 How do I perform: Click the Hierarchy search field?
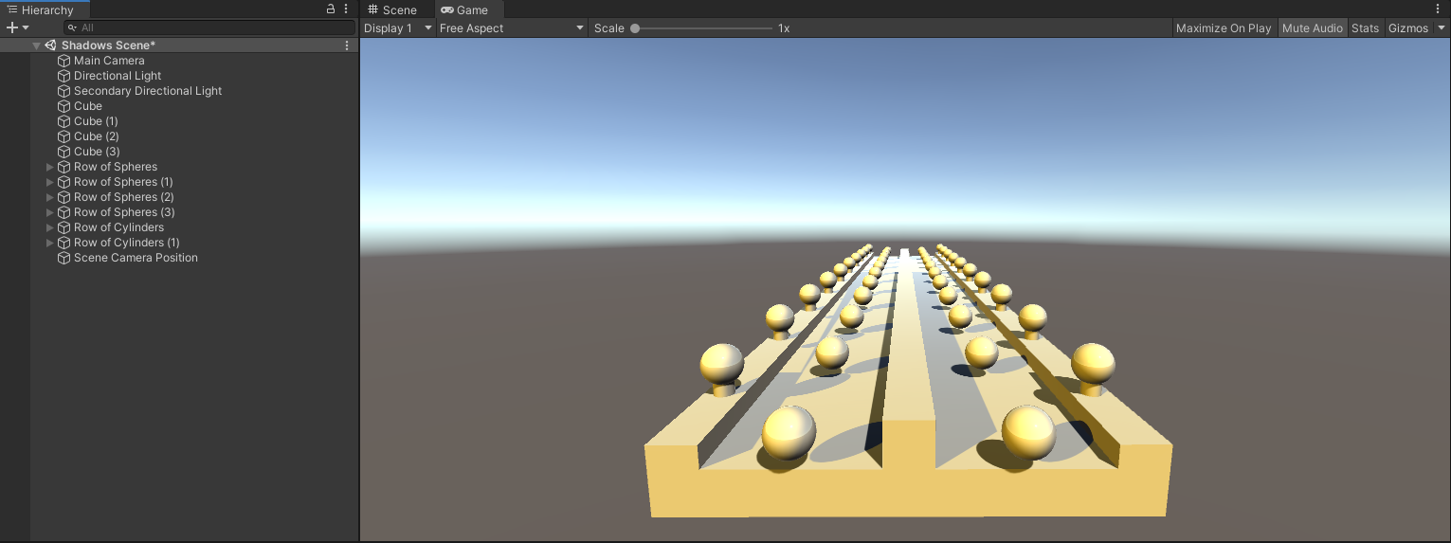209,28
